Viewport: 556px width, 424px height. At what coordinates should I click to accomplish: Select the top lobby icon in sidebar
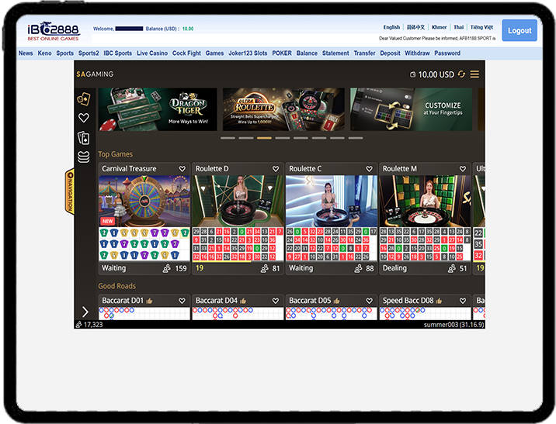click(x=84, y=98)
